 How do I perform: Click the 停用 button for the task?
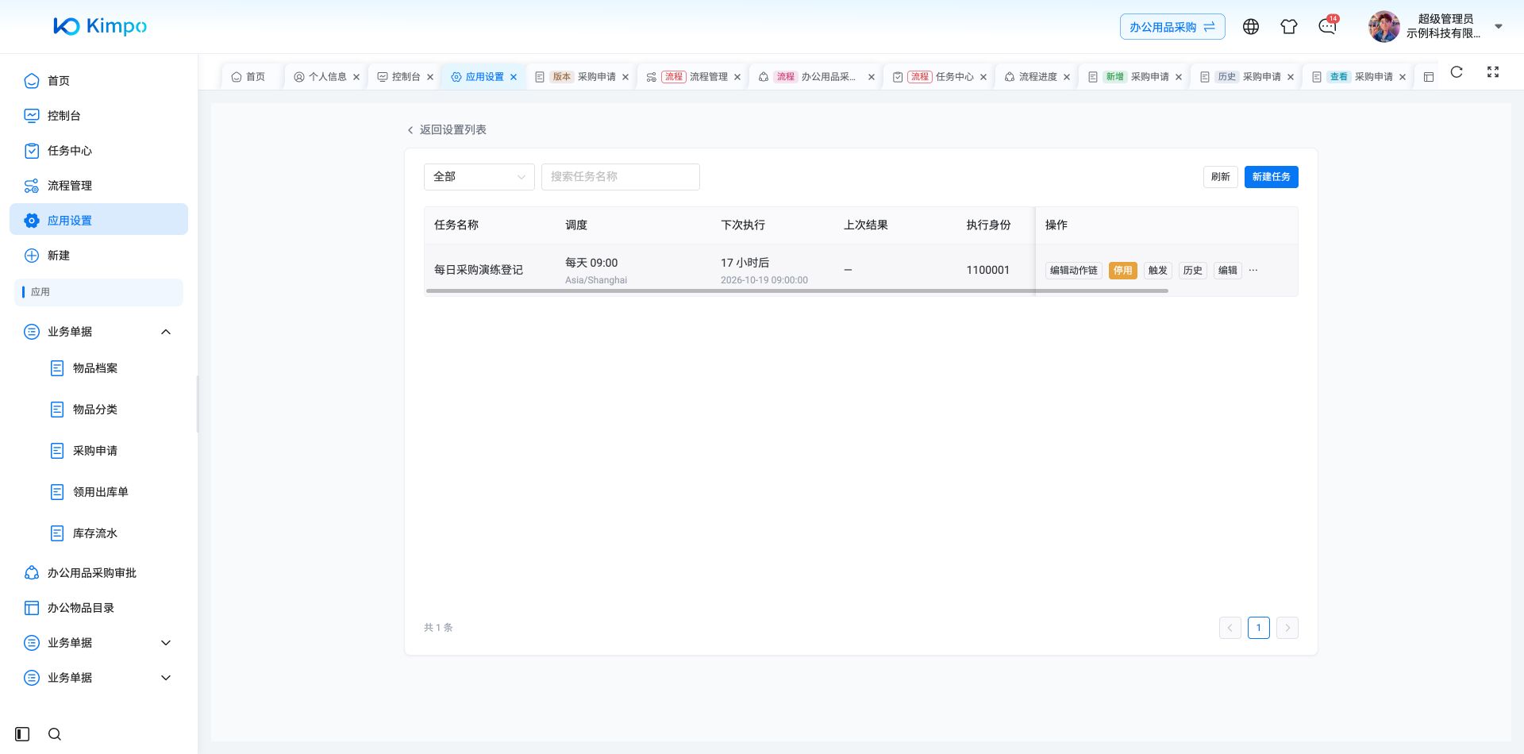click(x=1122, y=271)
